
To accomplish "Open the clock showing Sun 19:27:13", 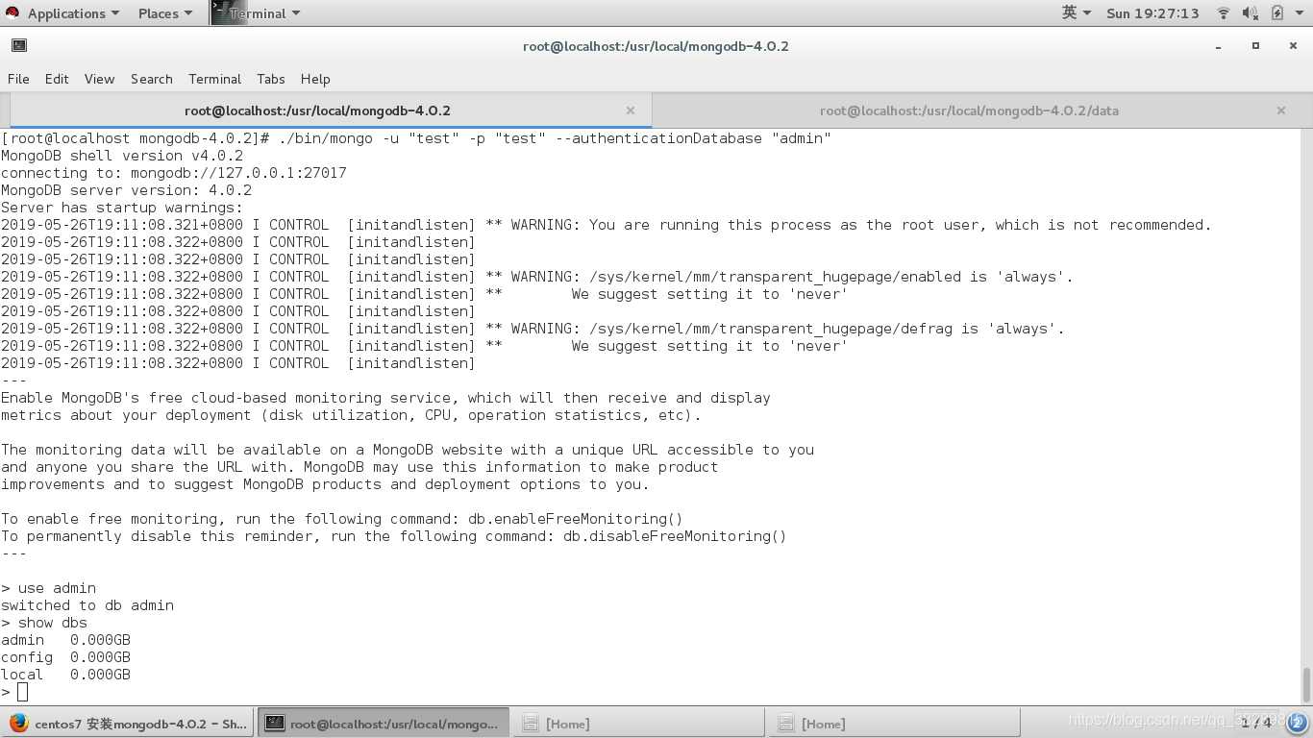I will click(1152, 13).
